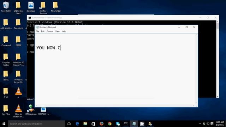Click the Command Prompt title bar icon

pyautogui.click(x=30, y=18)
